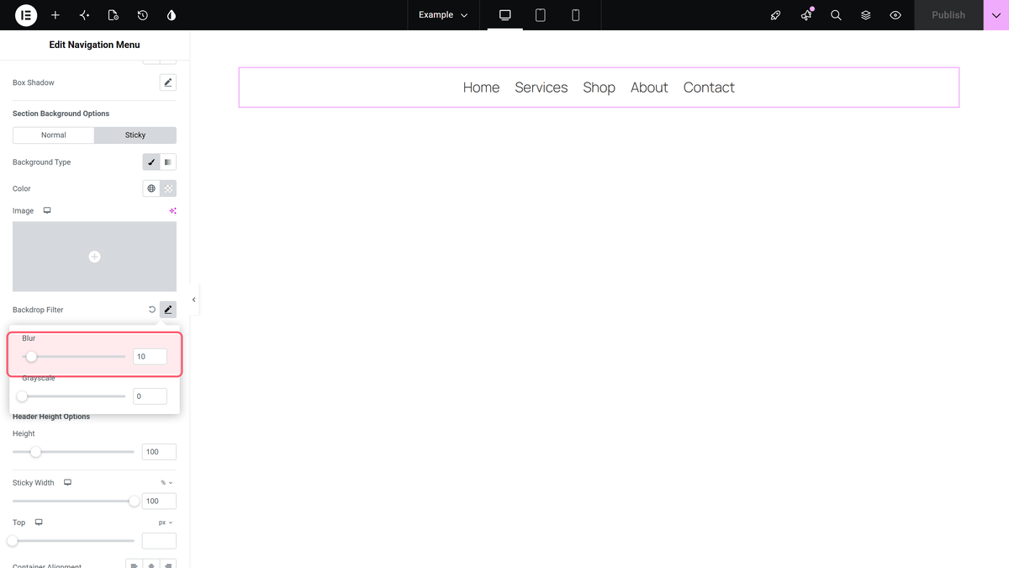Screen dimensions: 1009x568
Task: Switch to mobile preview mode
Action: point(576,15)
